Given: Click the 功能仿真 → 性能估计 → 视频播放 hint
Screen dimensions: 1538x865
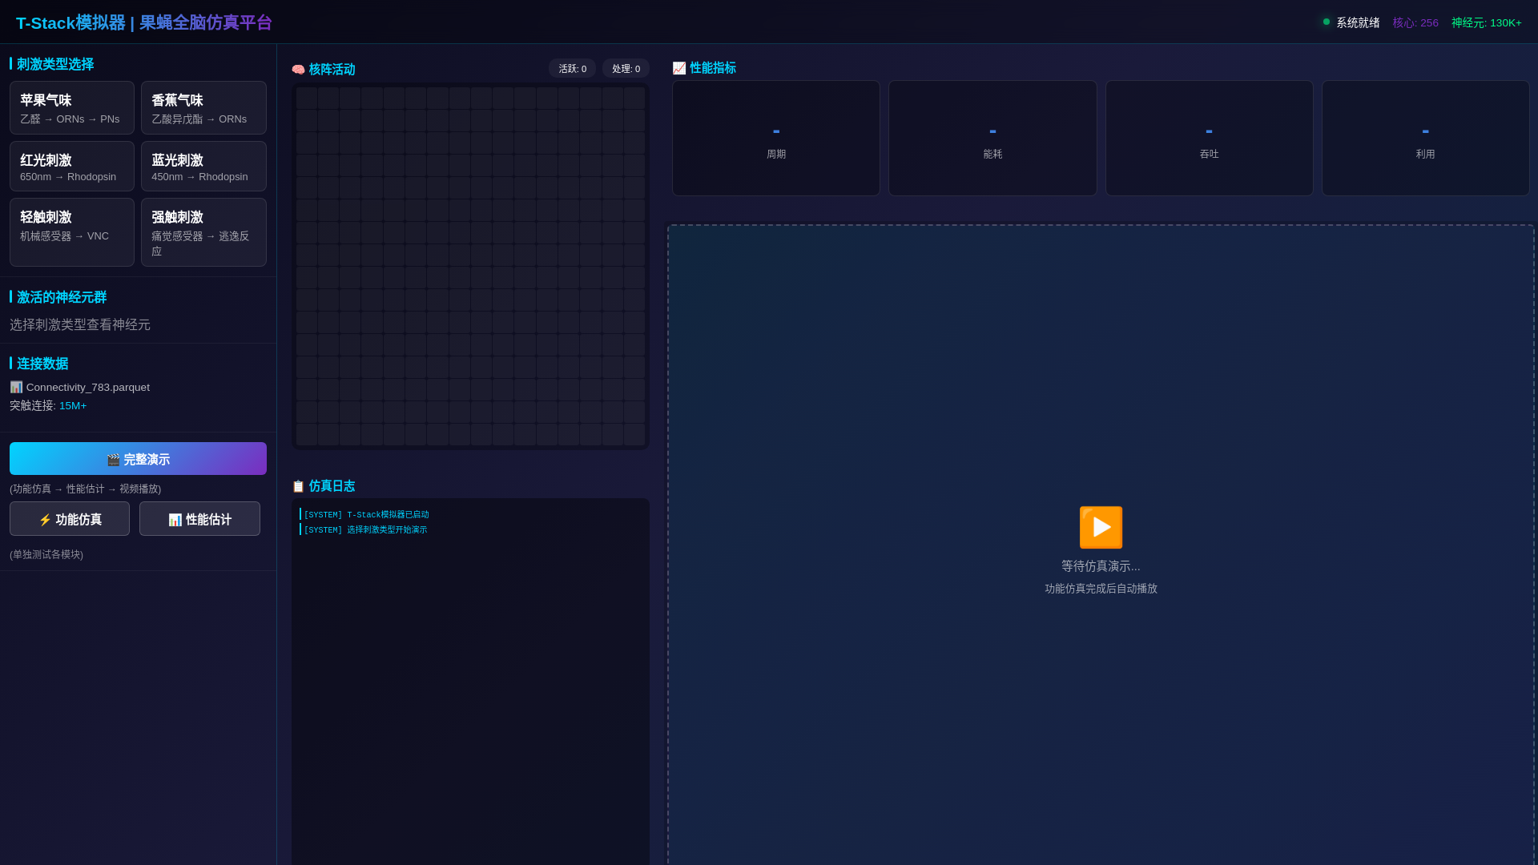Looking at the screenshot, I should (86, 489).
